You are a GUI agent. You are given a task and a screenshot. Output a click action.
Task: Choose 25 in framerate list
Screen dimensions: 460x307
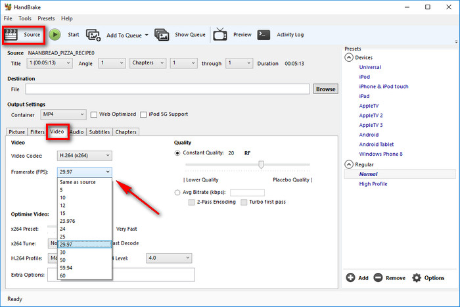[x=85, y=237]
